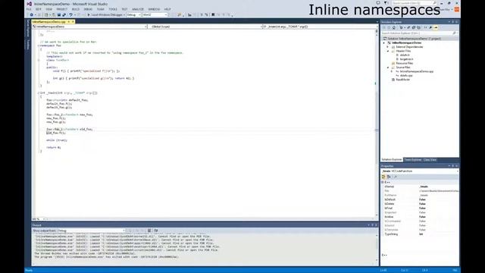Open the 'Show output from' dropdown
This screenshot has height=273, width=485.
91,231
